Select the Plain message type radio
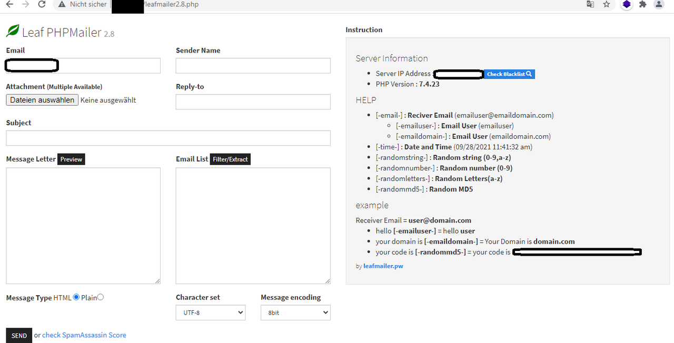Image resolution: width=674 pixels, height=343 pixels. point(101,297)
